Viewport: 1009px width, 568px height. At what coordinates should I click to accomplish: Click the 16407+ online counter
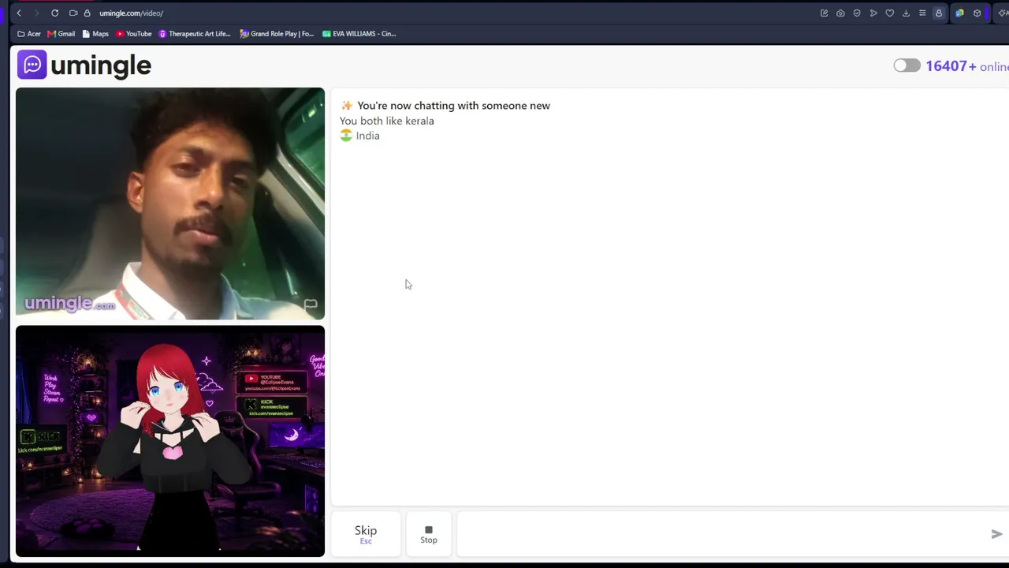pos(967,66)
